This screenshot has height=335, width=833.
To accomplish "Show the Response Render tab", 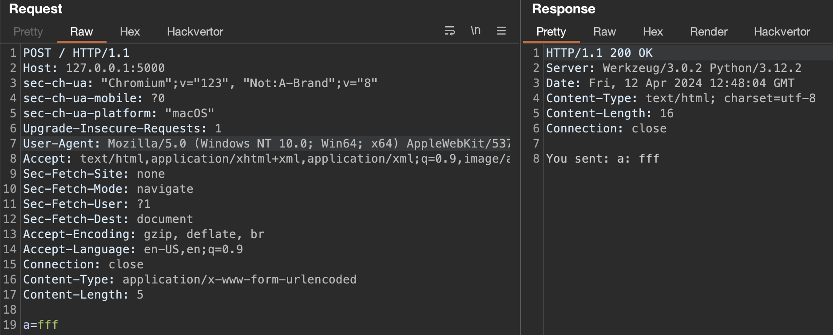I will 709,32.
